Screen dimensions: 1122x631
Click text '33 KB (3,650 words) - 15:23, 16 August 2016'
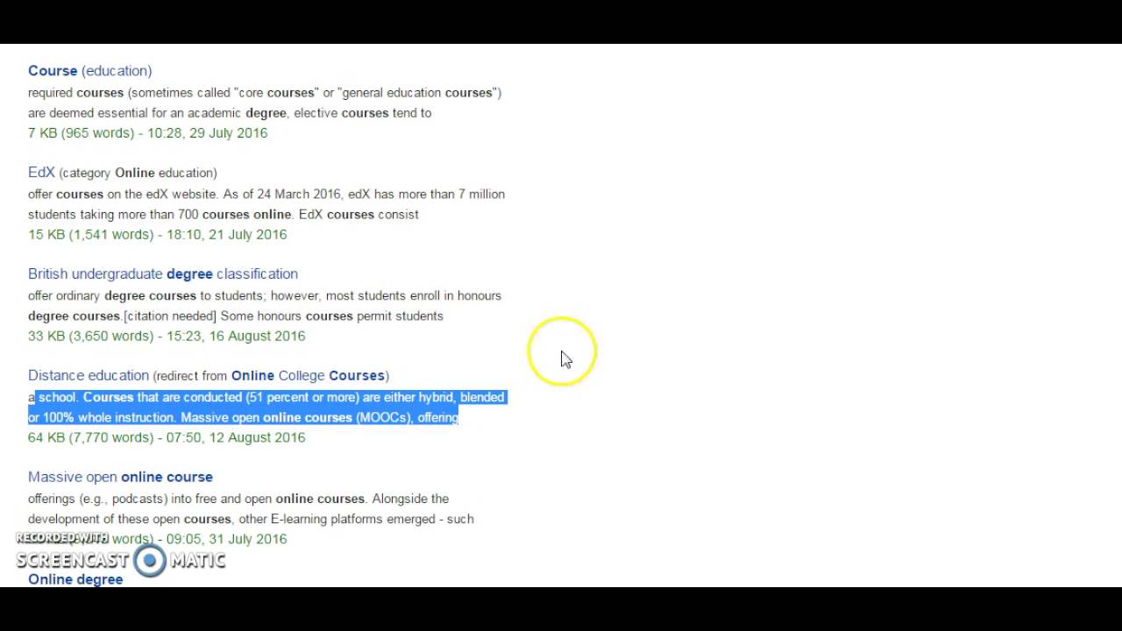point(167,337)
